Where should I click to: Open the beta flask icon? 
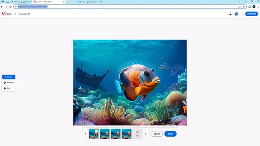click(230, 14)
